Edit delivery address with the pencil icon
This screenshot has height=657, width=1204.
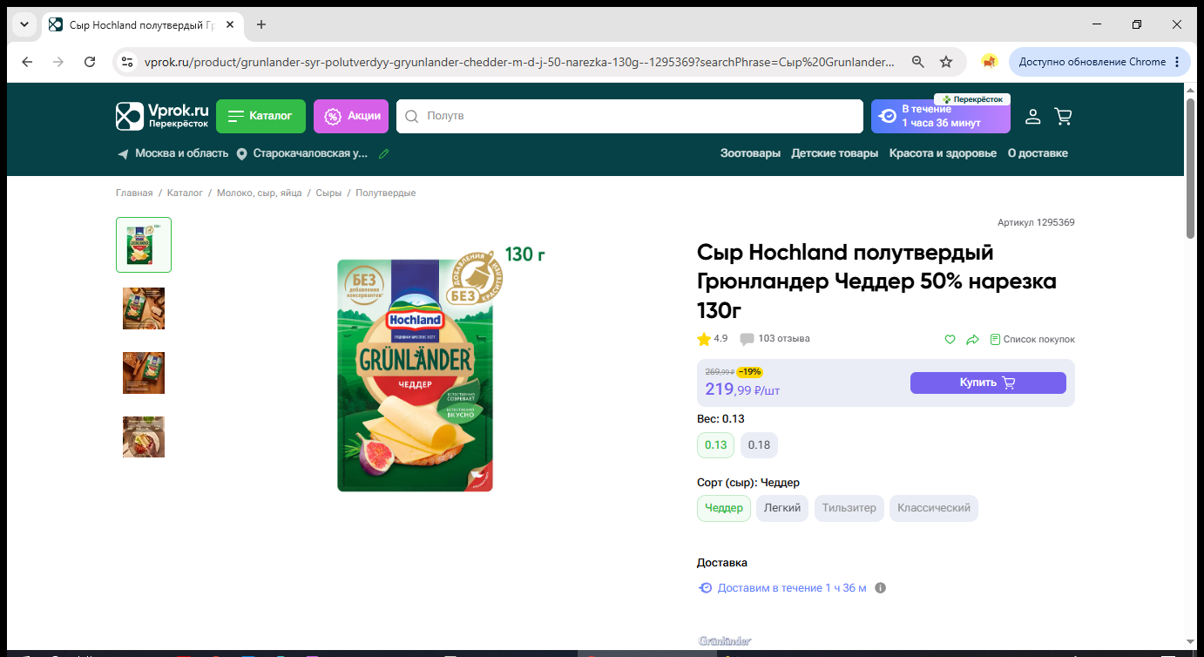click(x=384, y=153)
